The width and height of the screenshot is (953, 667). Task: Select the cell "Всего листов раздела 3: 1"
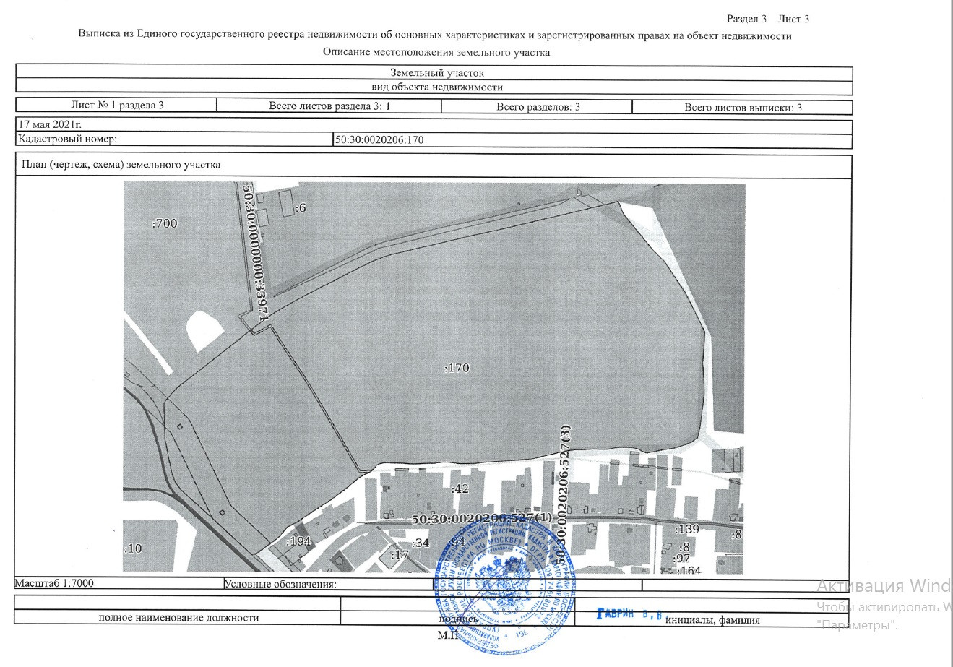[x=329, y=106]
